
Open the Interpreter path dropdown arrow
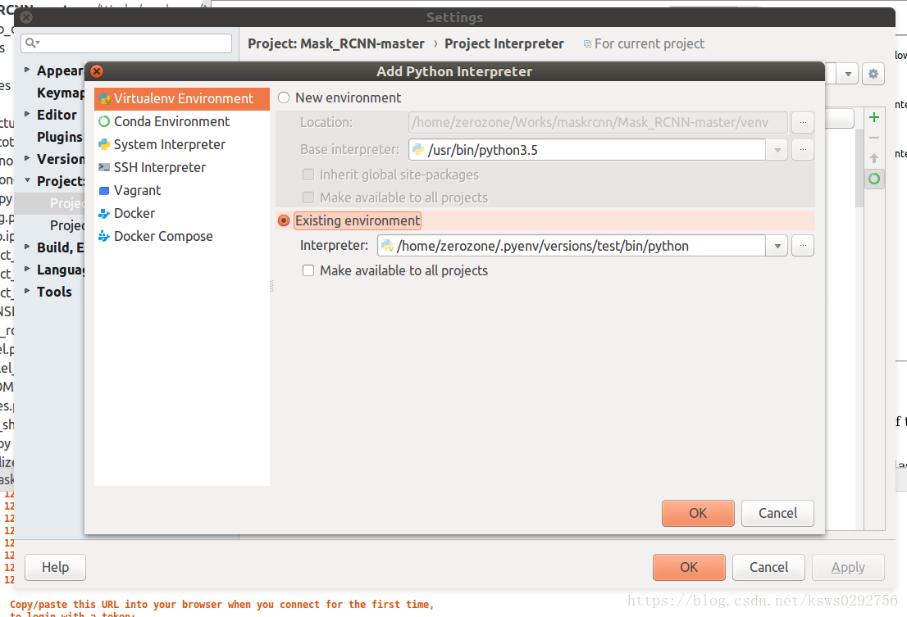(x=777, y=246)
